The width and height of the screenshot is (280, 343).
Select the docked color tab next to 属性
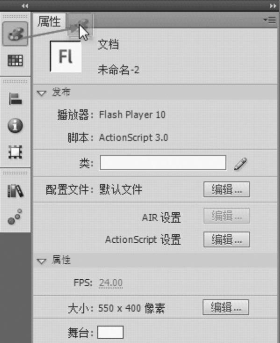pos(80,24)
